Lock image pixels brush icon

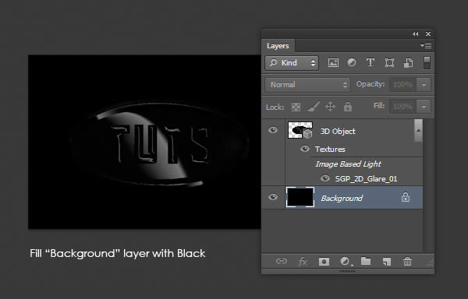314,107
